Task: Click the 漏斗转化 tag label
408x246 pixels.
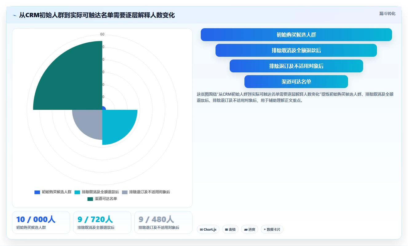Action: point(387,13)
